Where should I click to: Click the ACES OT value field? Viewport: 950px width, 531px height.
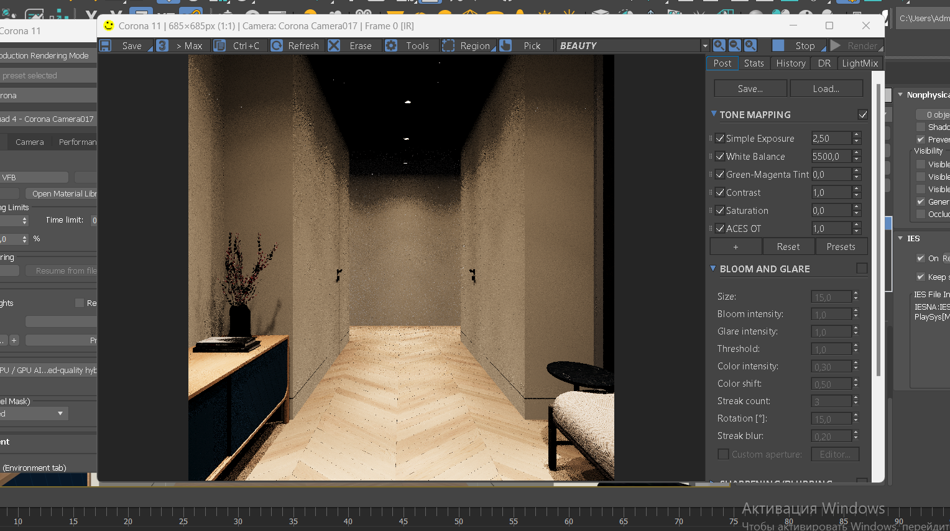pos(831,228)
